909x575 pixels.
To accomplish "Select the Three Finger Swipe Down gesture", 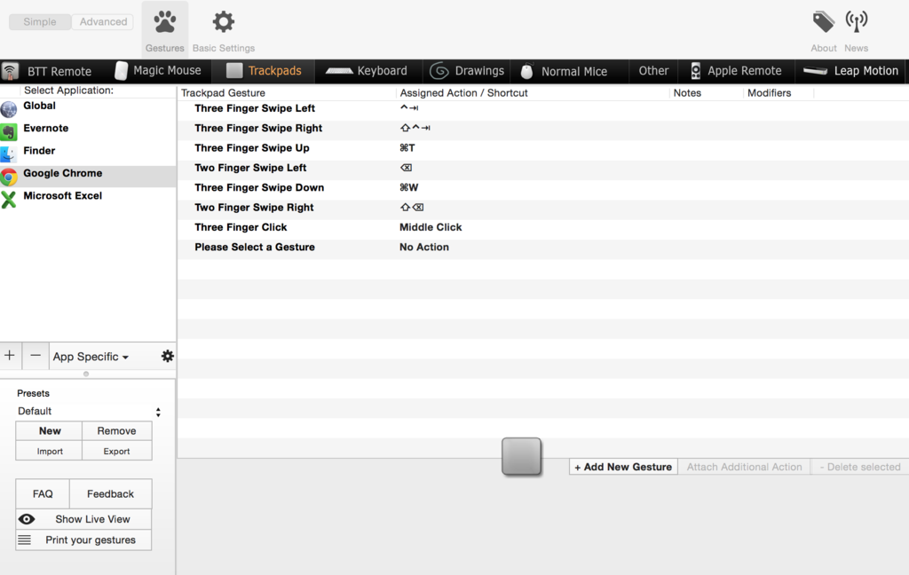I will (x=259, y=187).
